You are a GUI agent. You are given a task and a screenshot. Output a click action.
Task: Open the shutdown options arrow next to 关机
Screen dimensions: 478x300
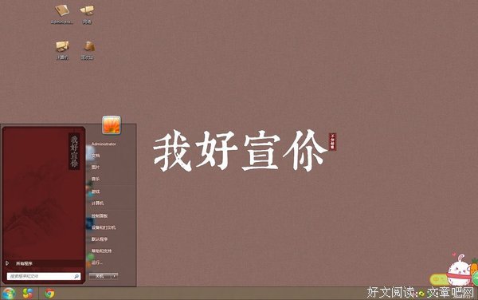pos(114,276)
